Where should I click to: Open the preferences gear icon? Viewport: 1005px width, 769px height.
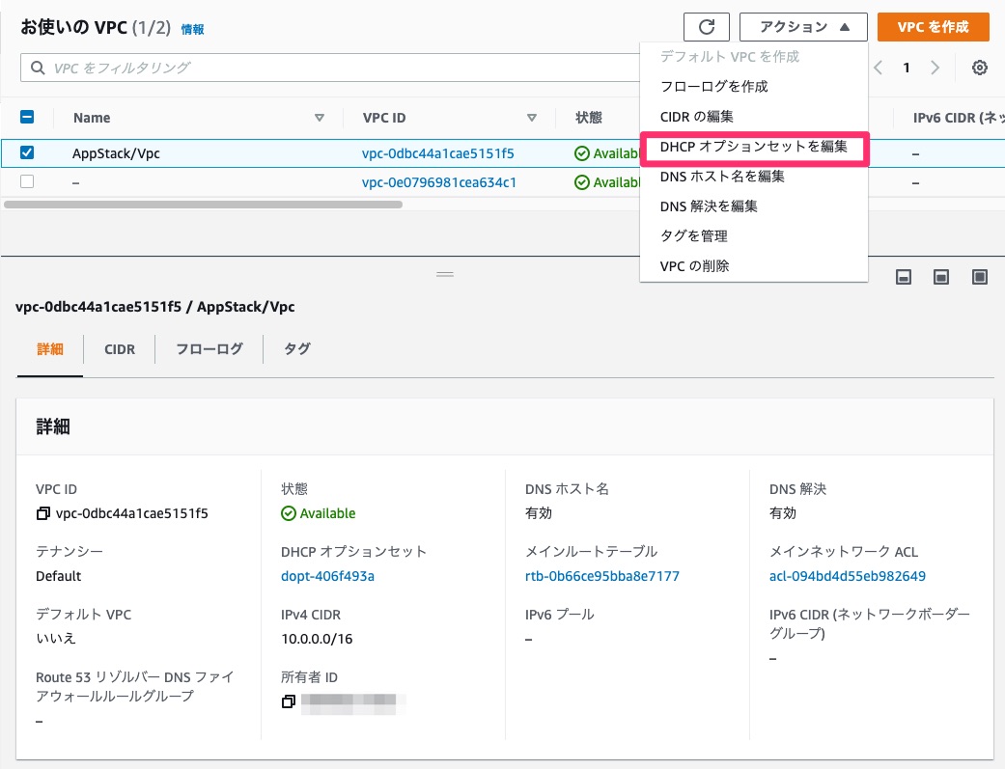[x=979, y=67]
